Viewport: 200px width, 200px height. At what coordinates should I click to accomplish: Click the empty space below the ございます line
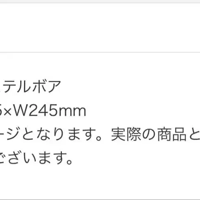[100, 181]
